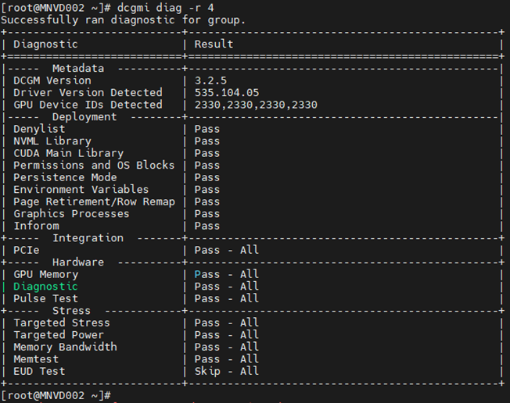
Task: Click the green highlighted Diagnostic label
Action: 45,287
